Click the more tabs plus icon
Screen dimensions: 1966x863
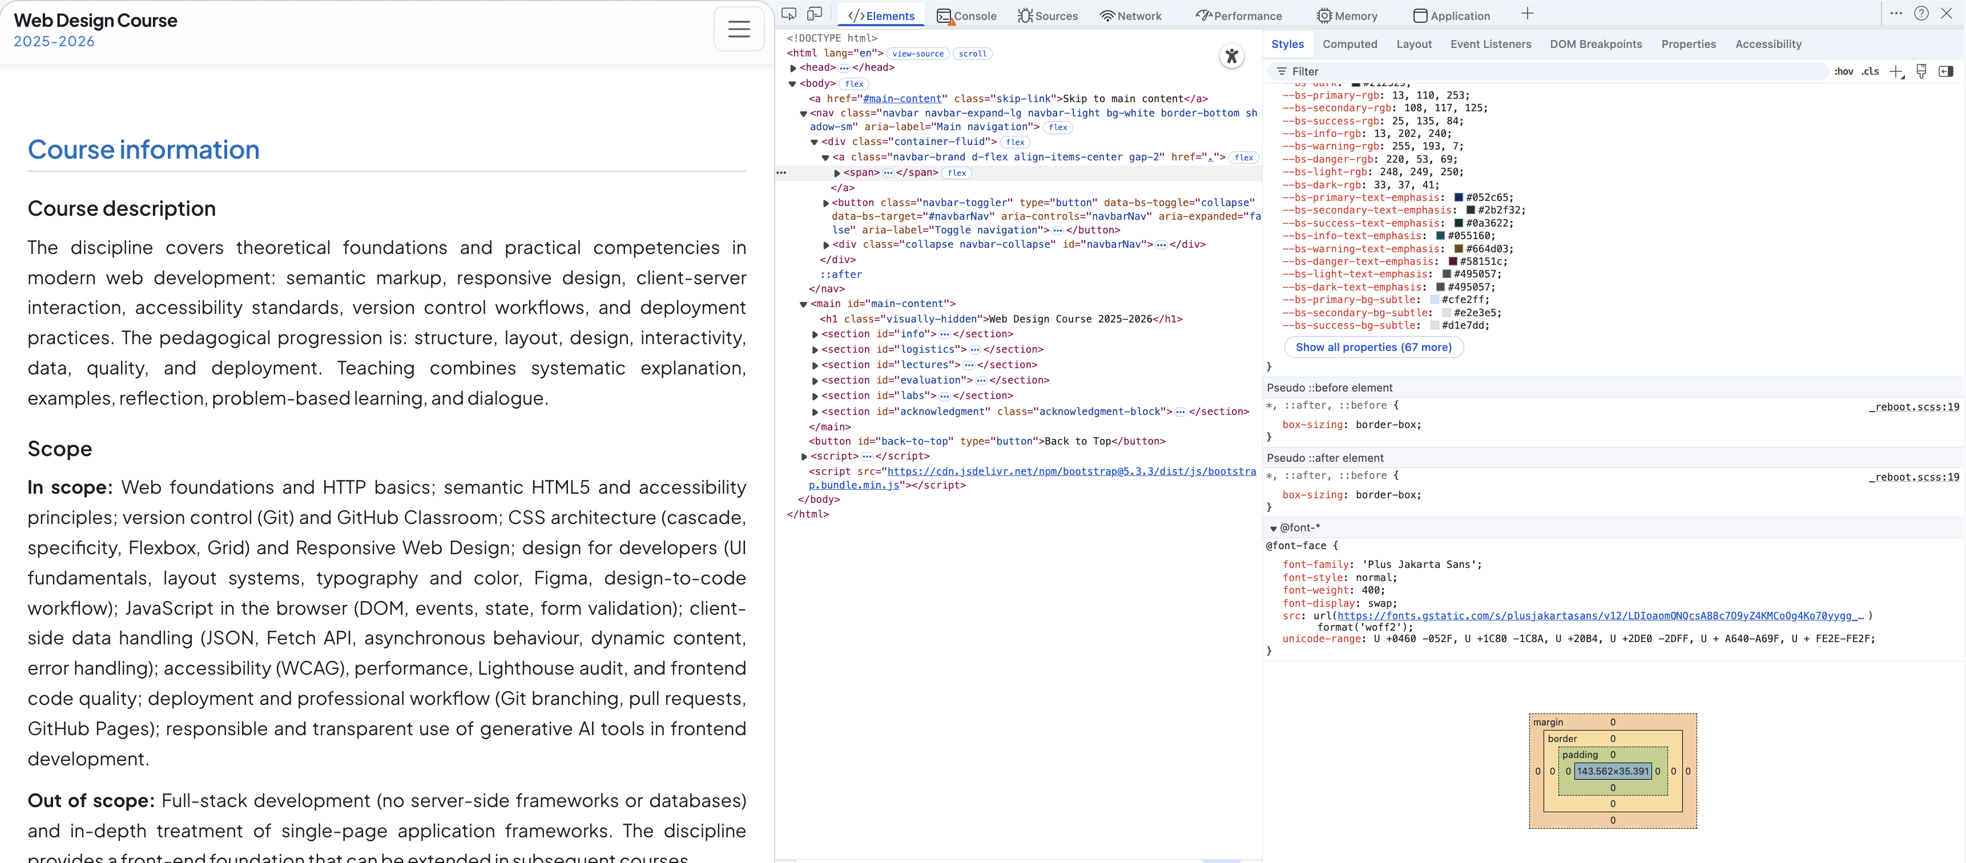coord(1527,14)
